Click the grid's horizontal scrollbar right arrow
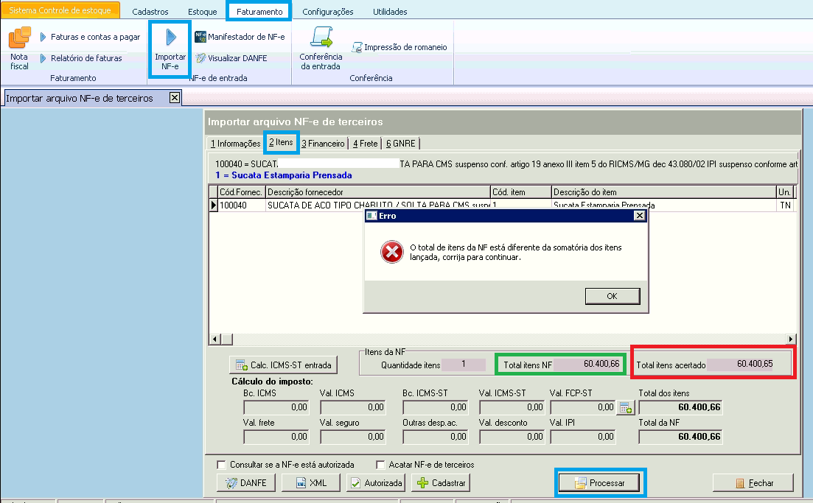 tap(792, 339)
